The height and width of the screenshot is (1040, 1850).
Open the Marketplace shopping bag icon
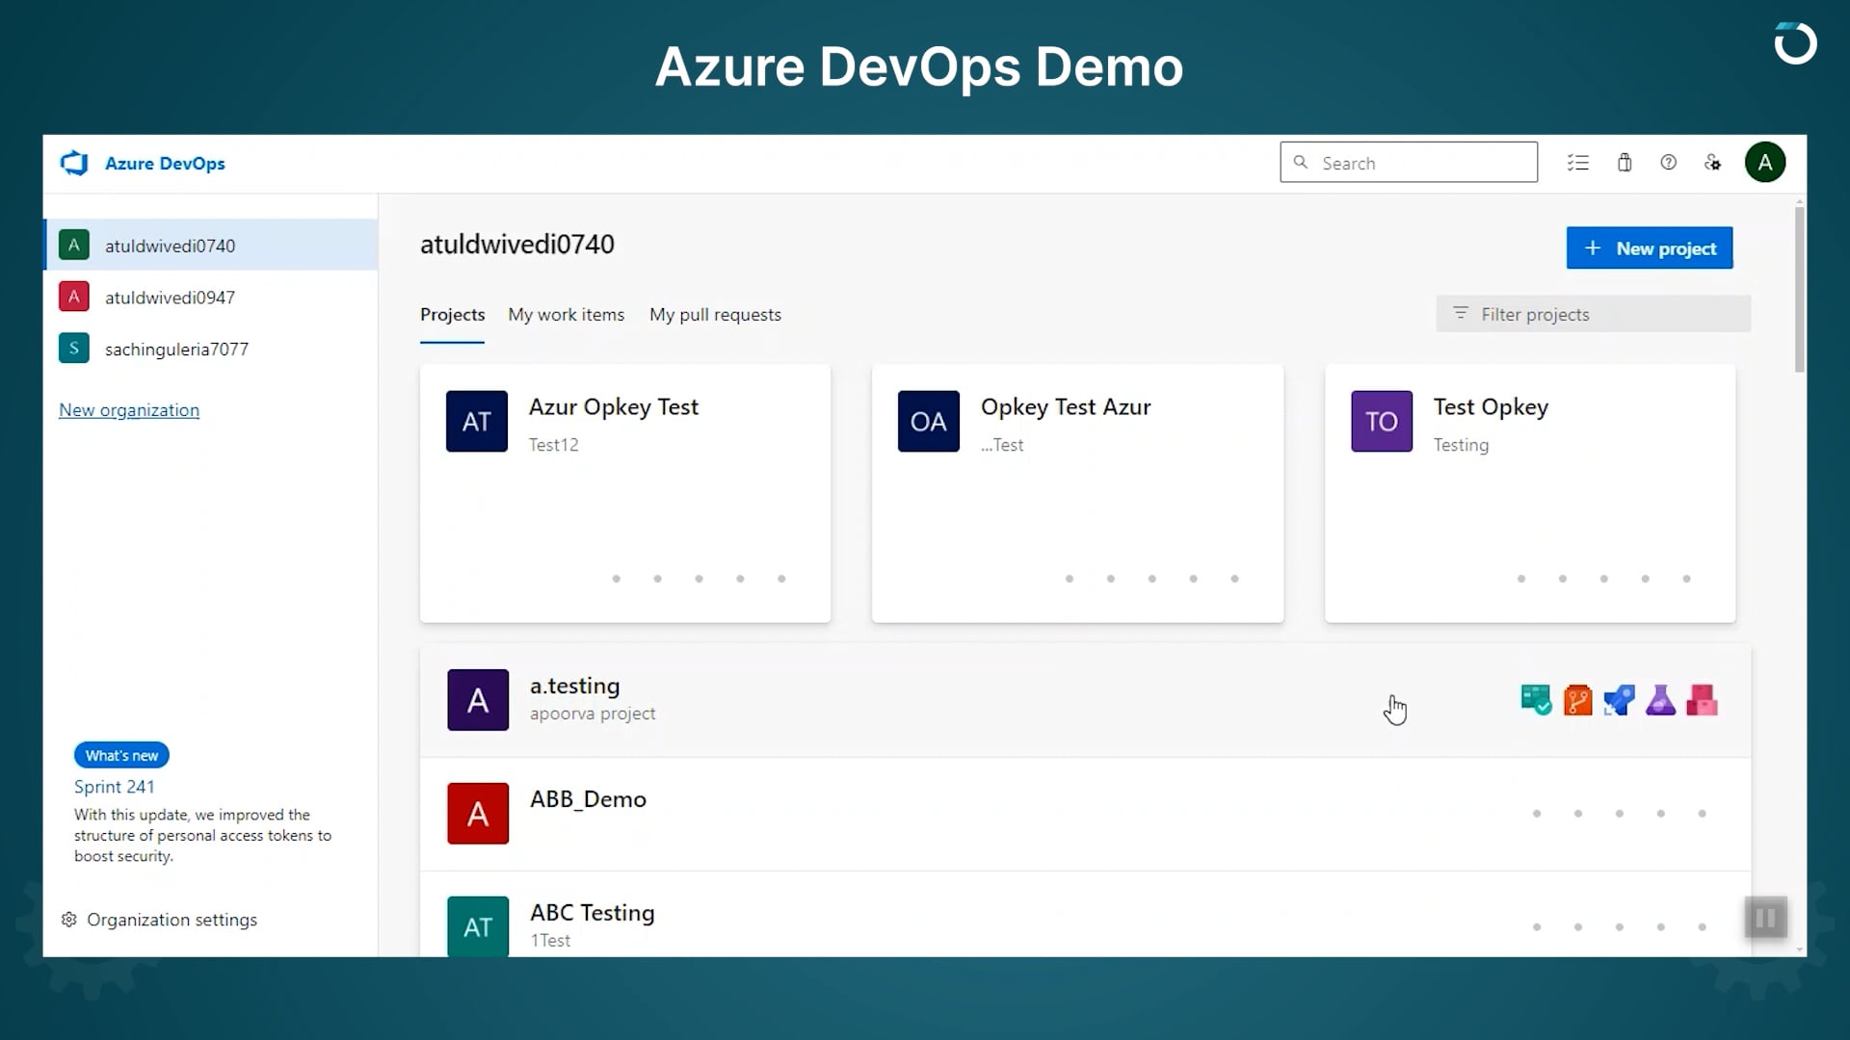point(1624,162)
